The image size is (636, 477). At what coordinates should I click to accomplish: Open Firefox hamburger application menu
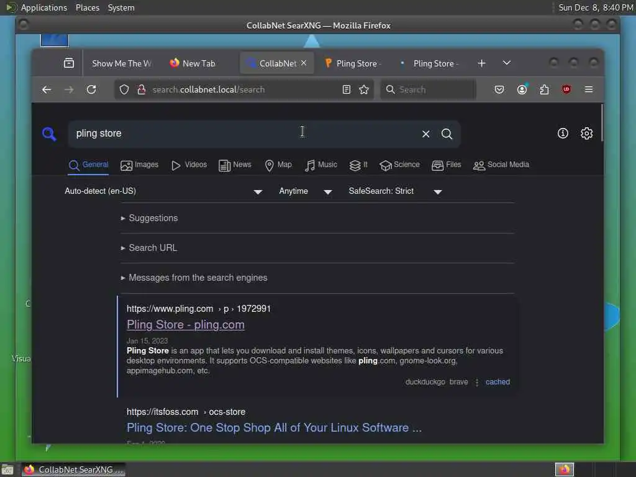pyautogui.click(x=589, y=89)
